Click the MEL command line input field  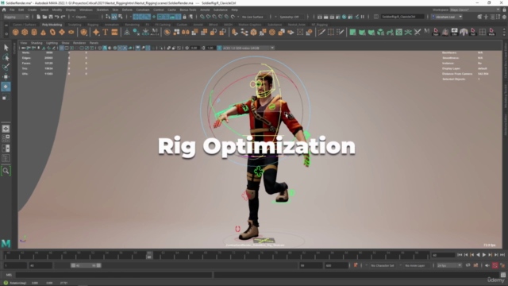(114, 275)
